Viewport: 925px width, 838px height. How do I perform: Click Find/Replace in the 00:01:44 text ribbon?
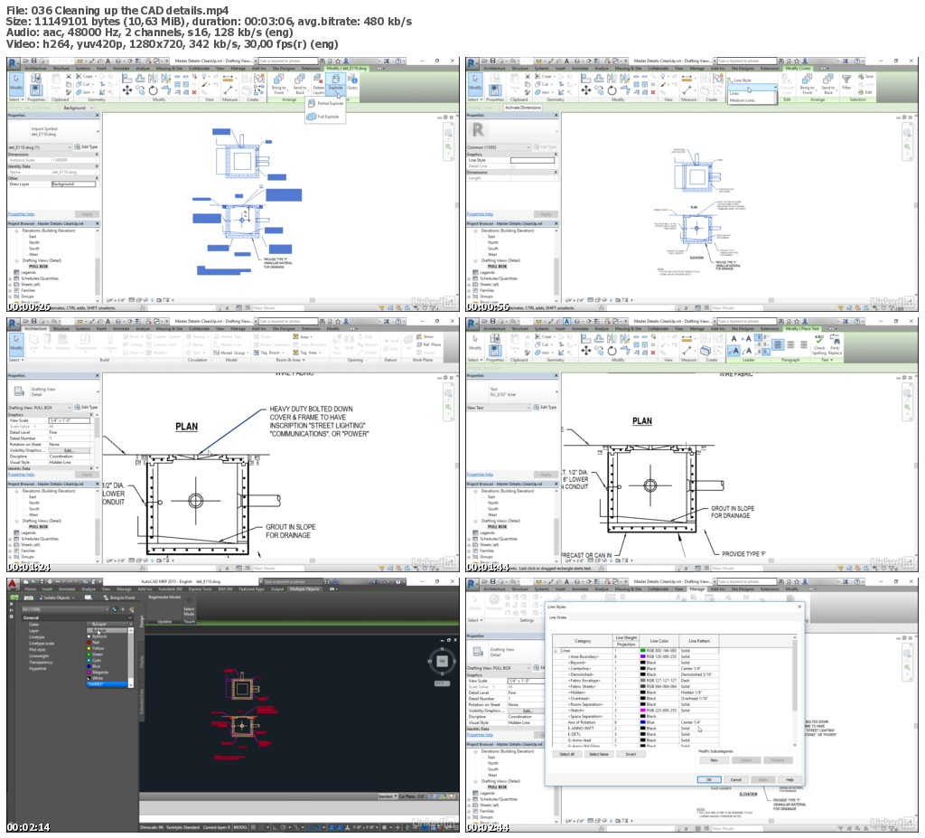click(x=836, y=344)
